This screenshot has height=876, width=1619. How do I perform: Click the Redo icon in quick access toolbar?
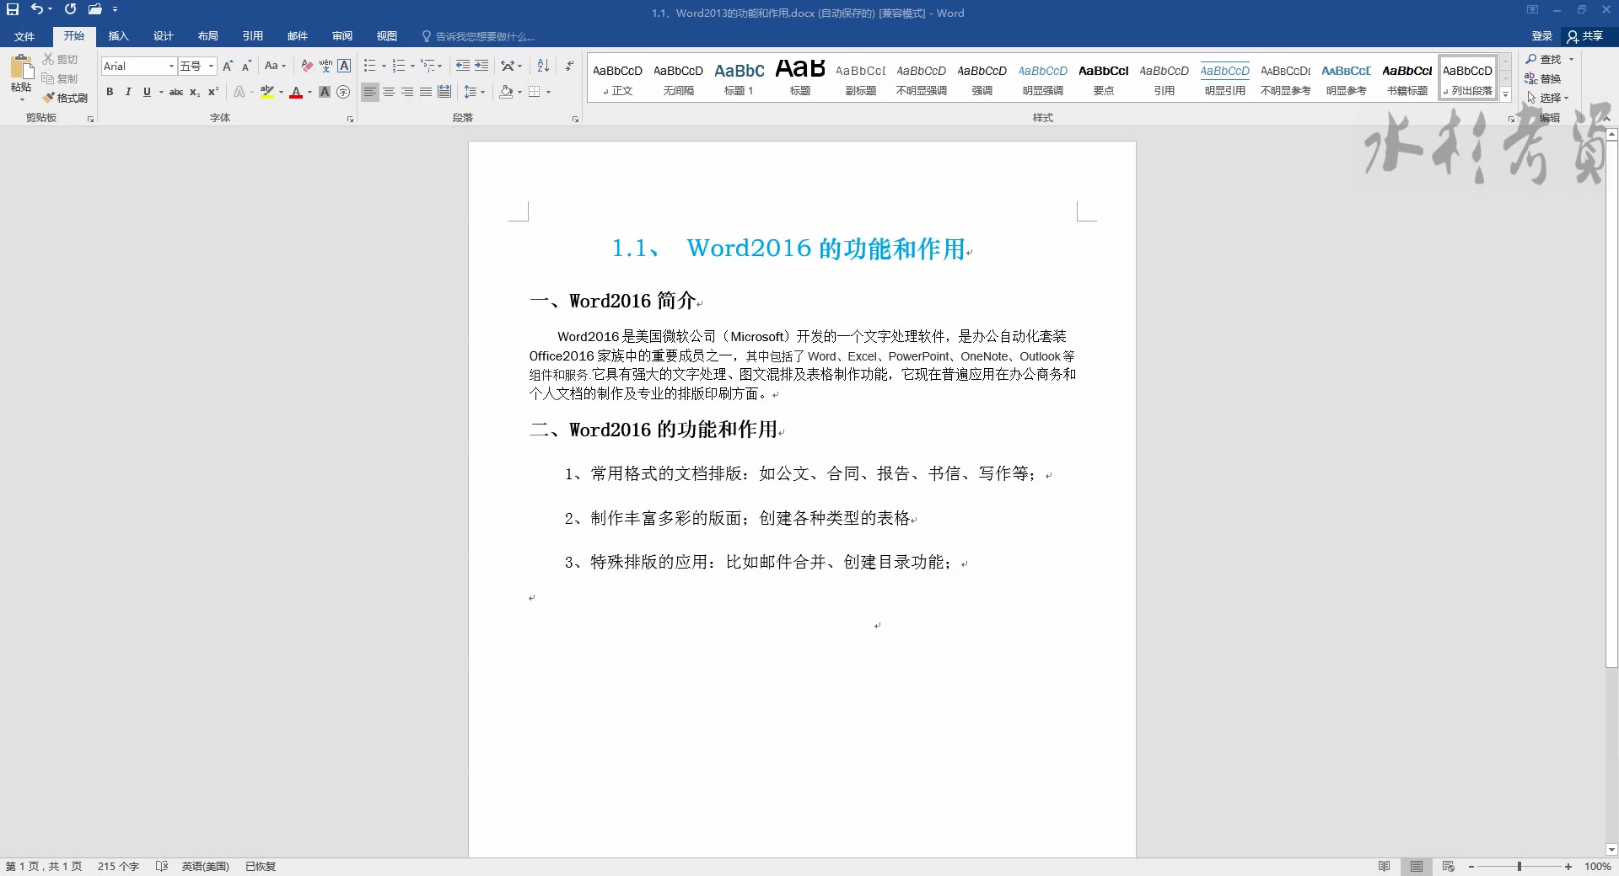pos(71,9)
